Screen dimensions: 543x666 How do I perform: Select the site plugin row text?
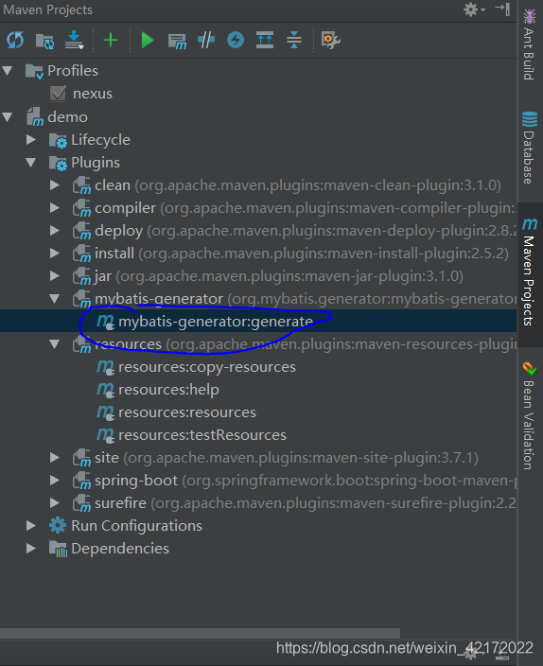point(287,458)
